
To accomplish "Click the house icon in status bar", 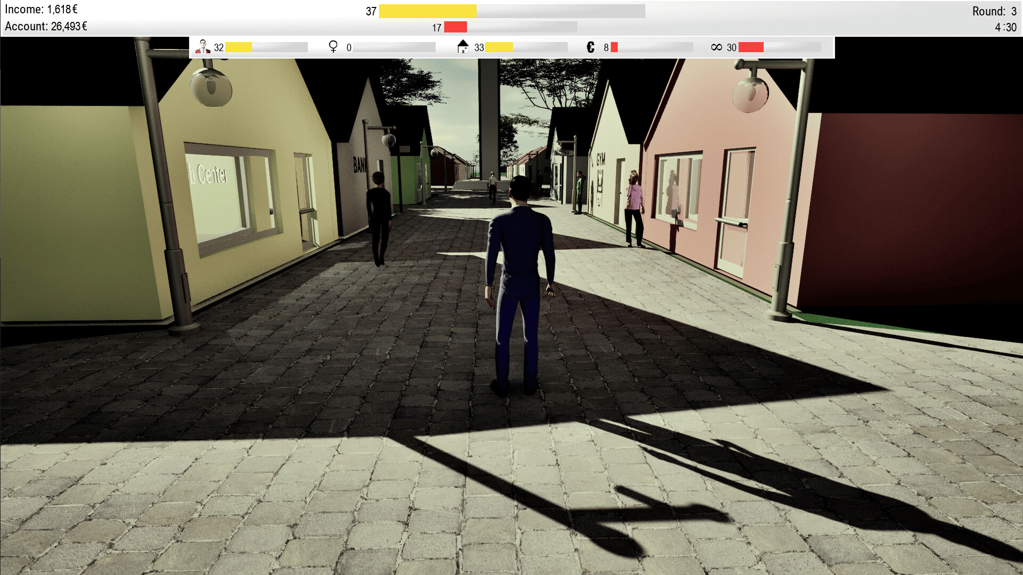I will tap(462, 47).
